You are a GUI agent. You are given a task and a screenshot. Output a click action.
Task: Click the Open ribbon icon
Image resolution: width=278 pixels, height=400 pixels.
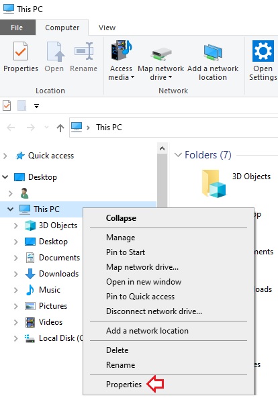[x=55, y=51]
